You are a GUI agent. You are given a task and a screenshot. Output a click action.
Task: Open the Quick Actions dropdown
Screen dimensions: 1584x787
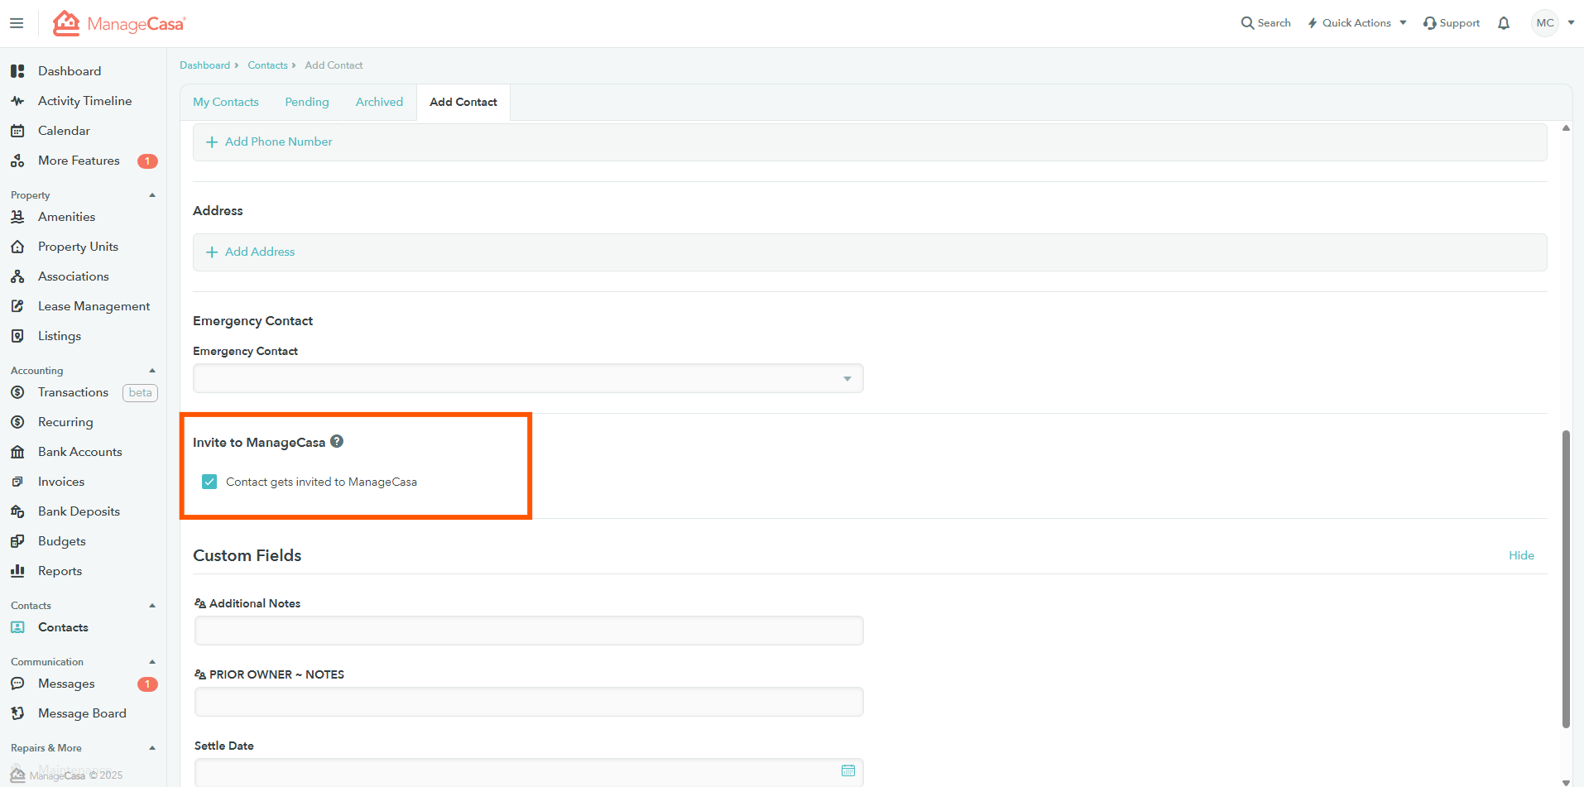point(1357,23)
